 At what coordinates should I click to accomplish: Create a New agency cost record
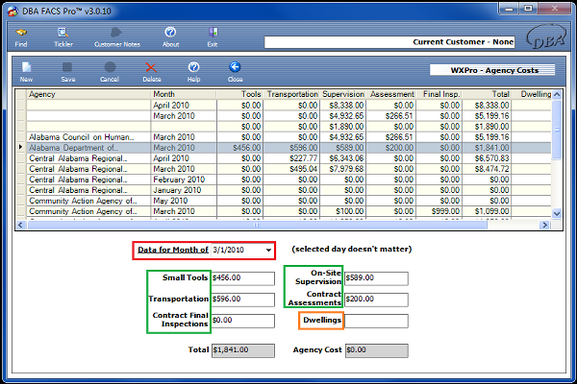26,72
